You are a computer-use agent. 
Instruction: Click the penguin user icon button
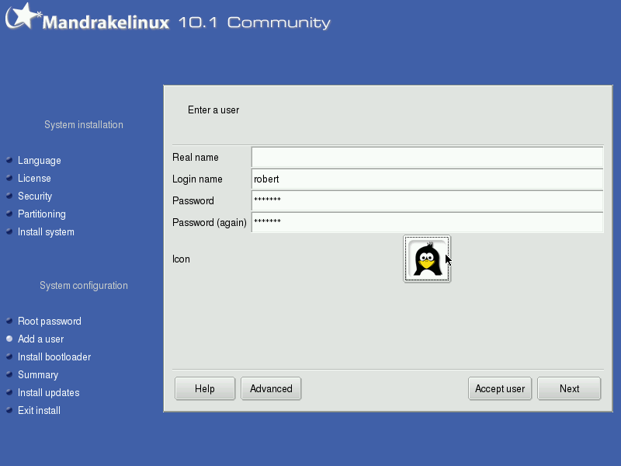[x=427, y=259]
